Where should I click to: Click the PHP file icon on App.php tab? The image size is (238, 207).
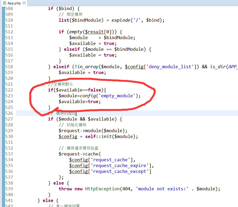coord(4,3)
